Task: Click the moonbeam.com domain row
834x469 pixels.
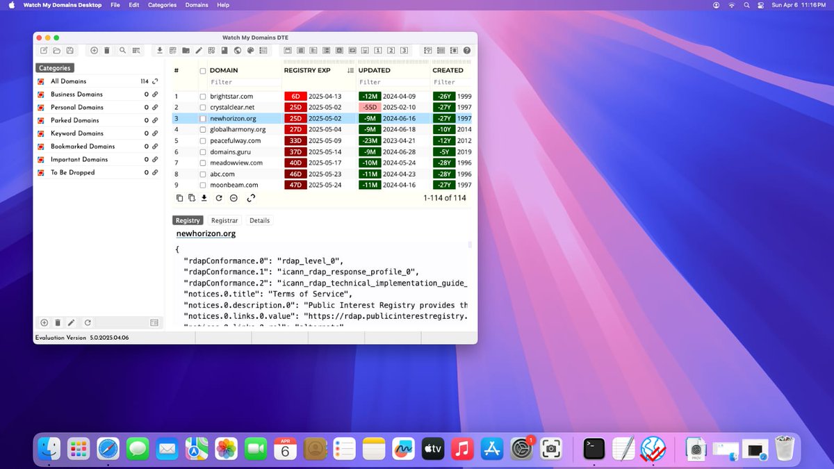Action: pyautogui.click(x=322, y=186)
